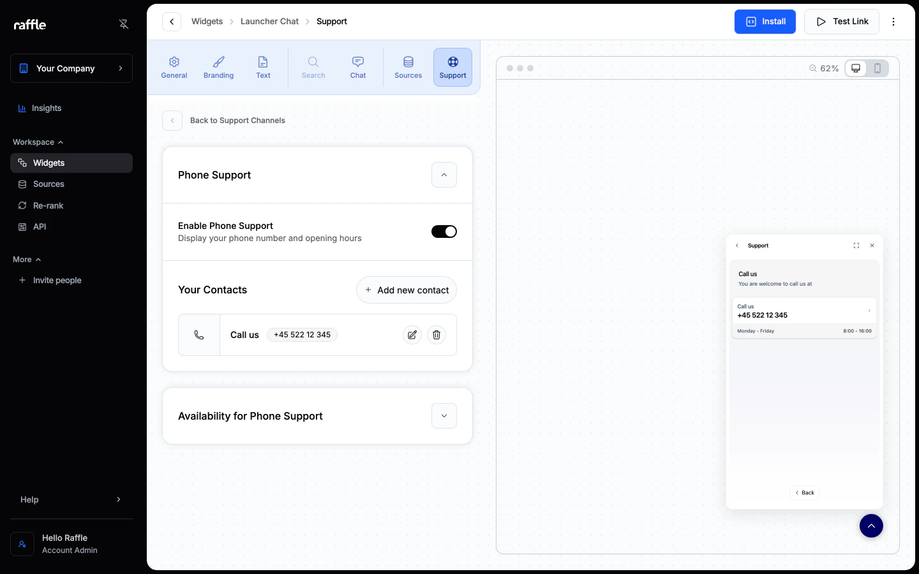Screen dimensions: 919x574
Task: Switch preview to mobile view
Action: pos(878,68)
